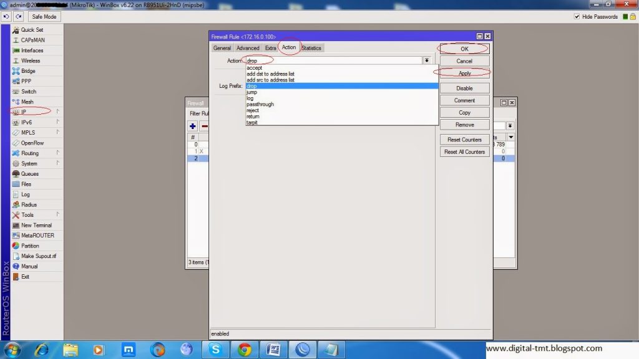
Task: Open Bridge menu
Action: click(x=37, y=71)
